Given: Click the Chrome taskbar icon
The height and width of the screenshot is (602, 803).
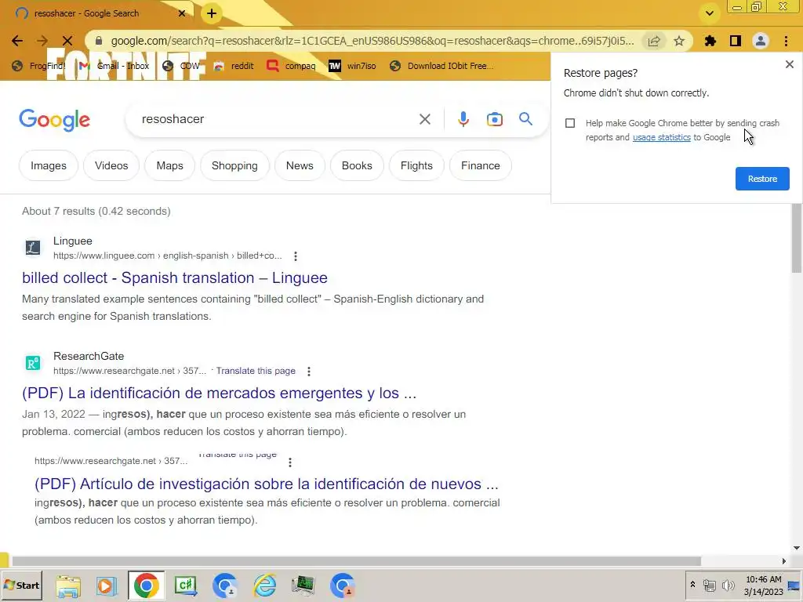Looking at the screenshot, I should coord(147,586).
